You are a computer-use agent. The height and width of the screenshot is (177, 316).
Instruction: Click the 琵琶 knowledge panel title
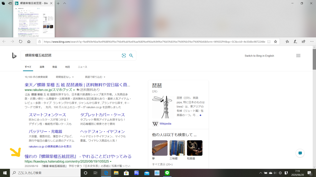click(x=157, y=85)
